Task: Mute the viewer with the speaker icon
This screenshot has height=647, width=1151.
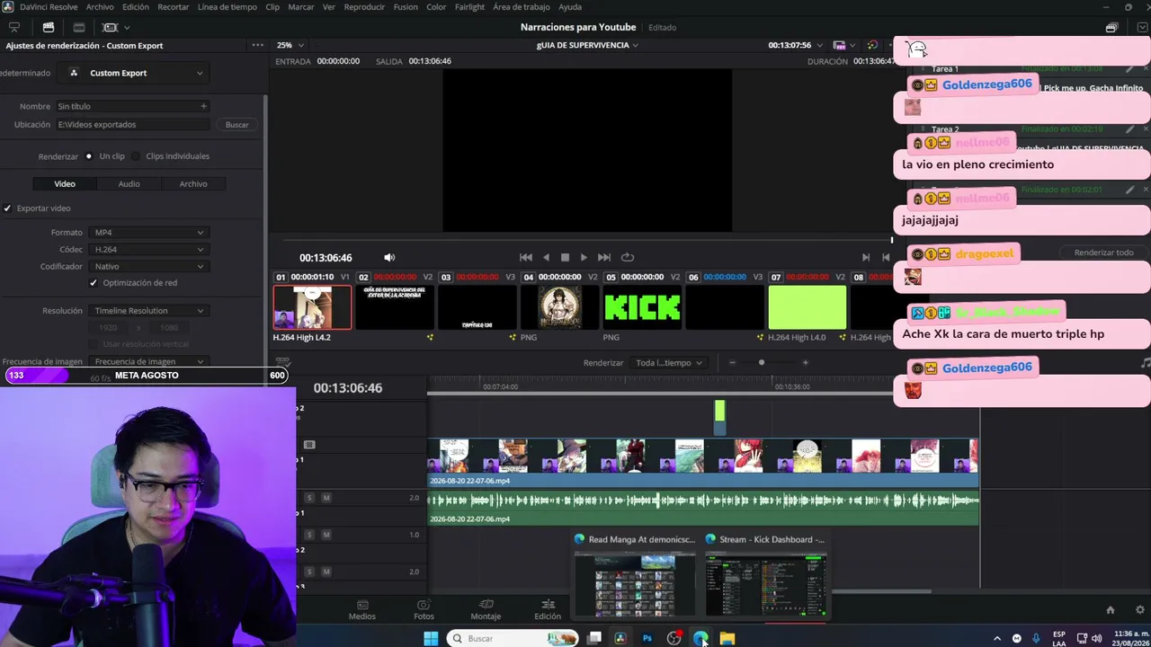Action: click(389, 258)
